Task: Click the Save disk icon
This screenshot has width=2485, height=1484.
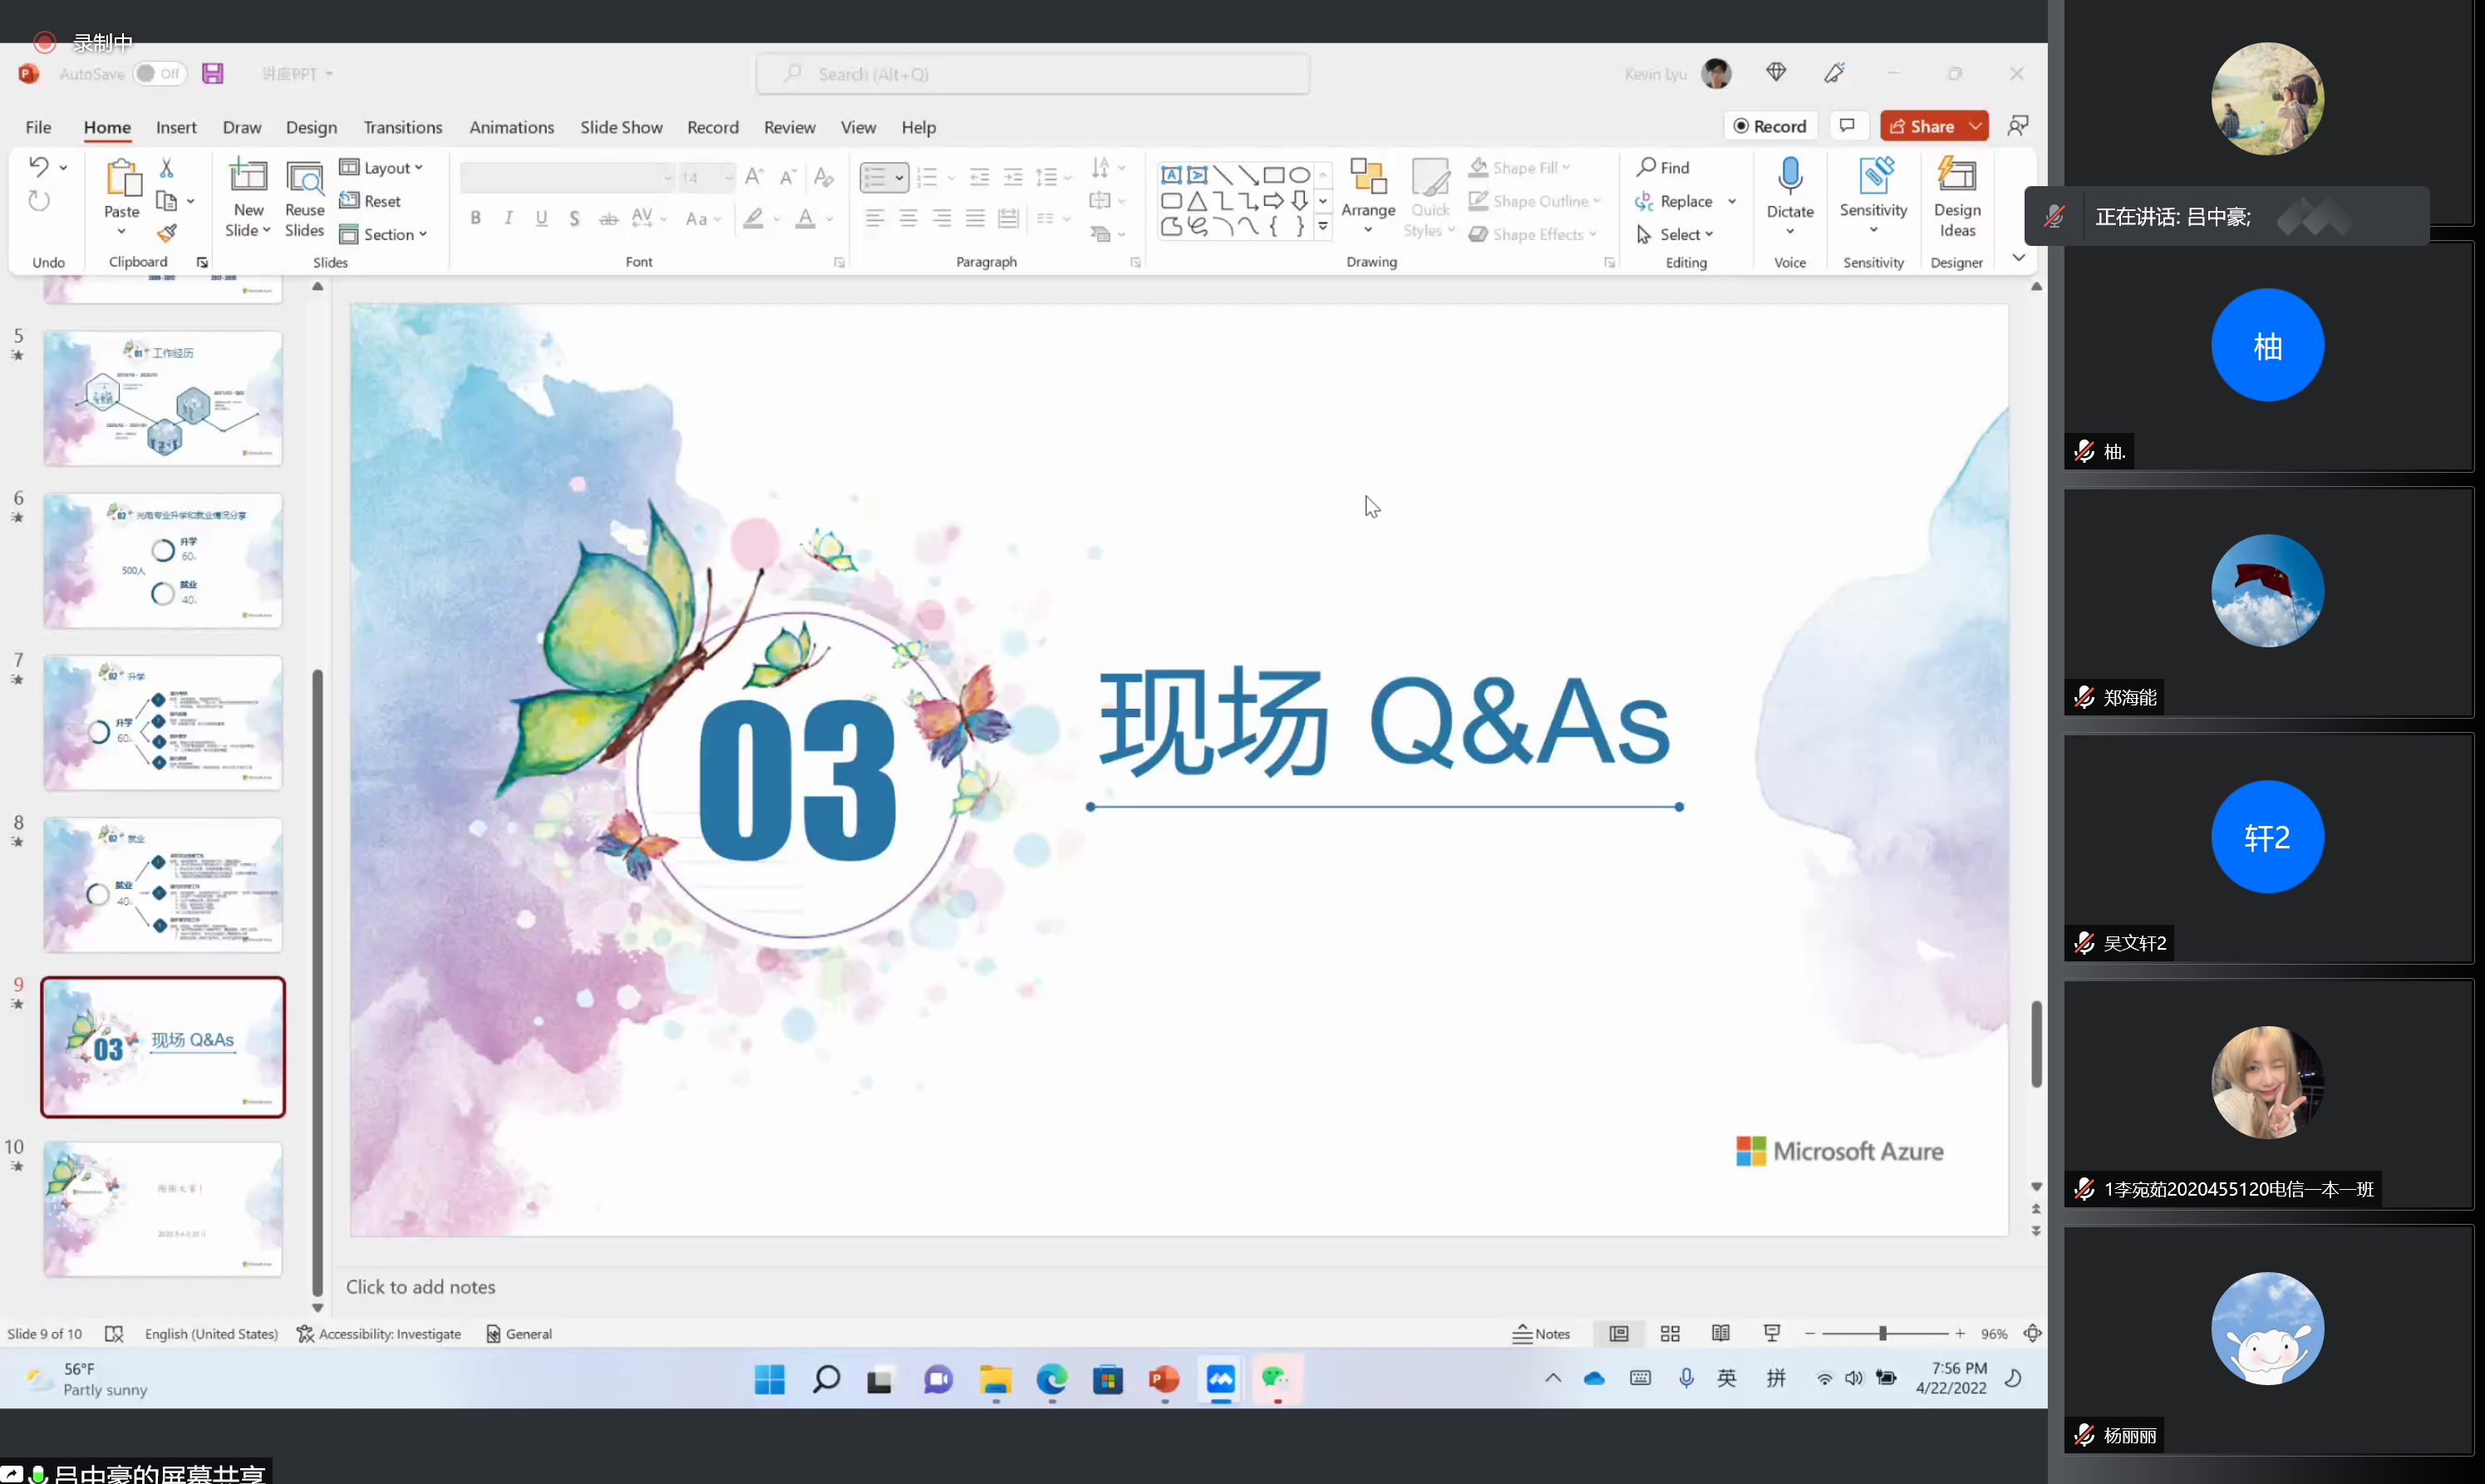Action: [x=212, y=74]
